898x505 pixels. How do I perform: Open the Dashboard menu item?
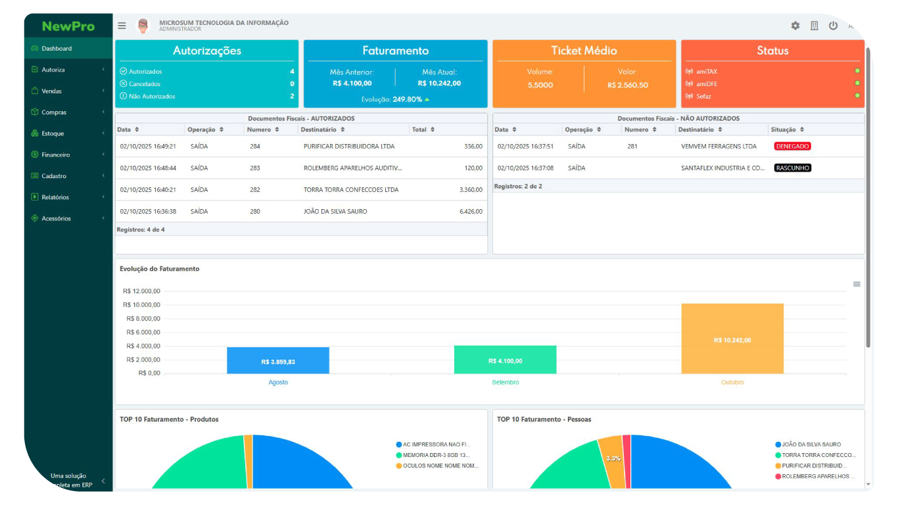[57, 49]
